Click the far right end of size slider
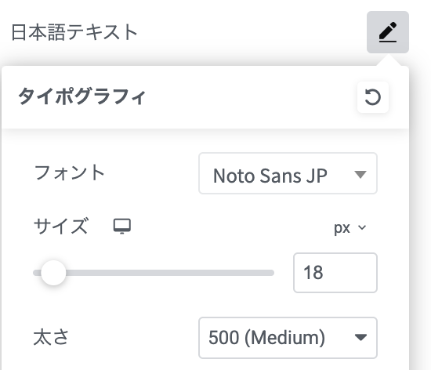This screenshot has width=431, height=370. [x=272, y=273]
